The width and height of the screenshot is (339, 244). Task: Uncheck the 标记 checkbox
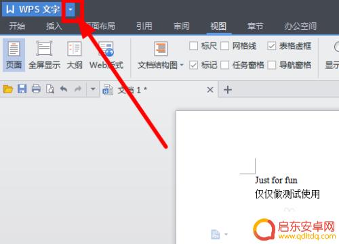pos(194,65)
